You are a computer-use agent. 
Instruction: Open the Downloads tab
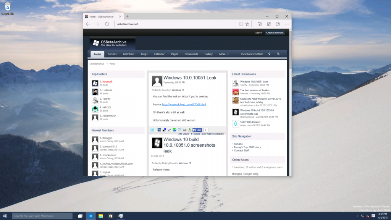[191, 54]
